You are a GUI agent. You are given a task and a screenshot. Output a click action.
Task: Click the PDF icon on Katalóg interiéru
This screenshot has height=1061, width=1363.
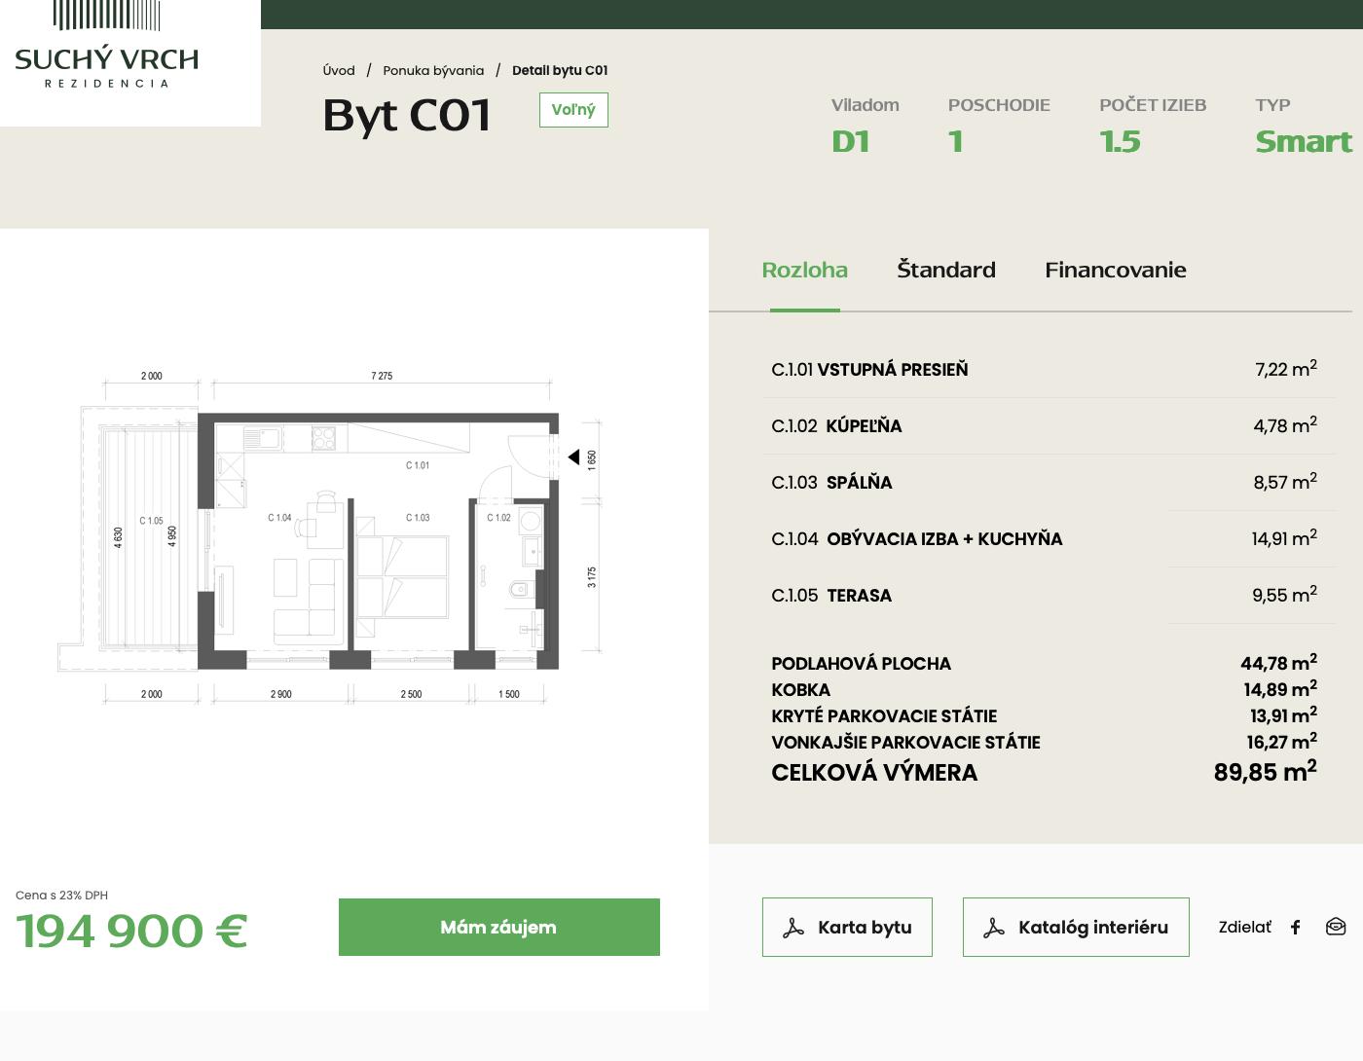coord(993,928)
